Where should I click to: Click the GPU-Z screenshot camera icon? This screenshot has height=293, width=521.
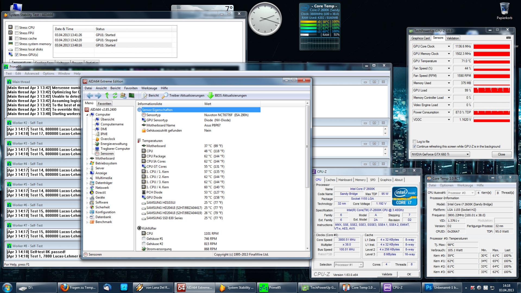tap(508, 38)
